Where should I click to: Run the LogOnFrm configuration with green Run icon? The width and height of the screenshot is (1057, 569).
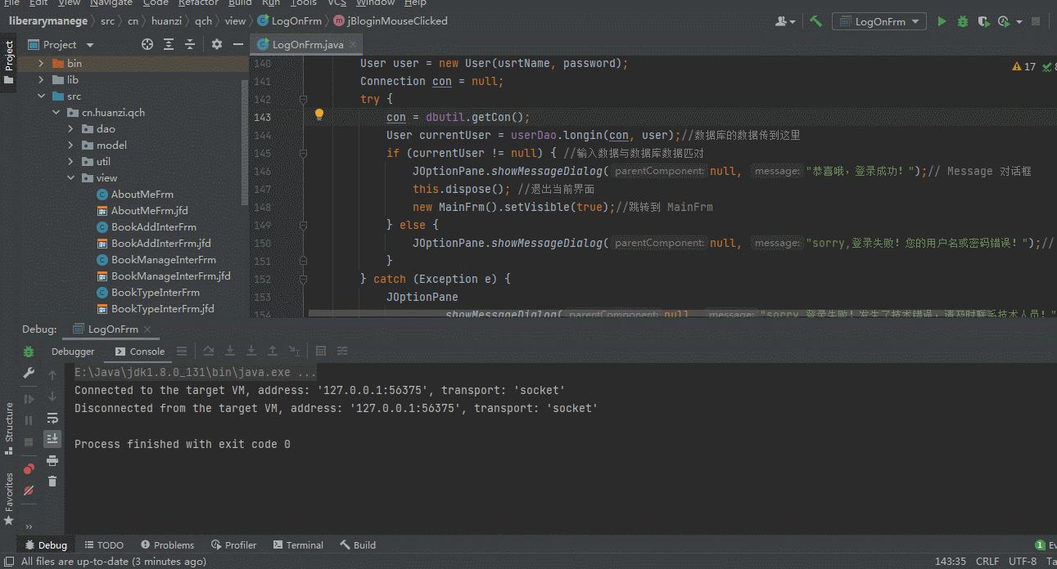point(942,22)
